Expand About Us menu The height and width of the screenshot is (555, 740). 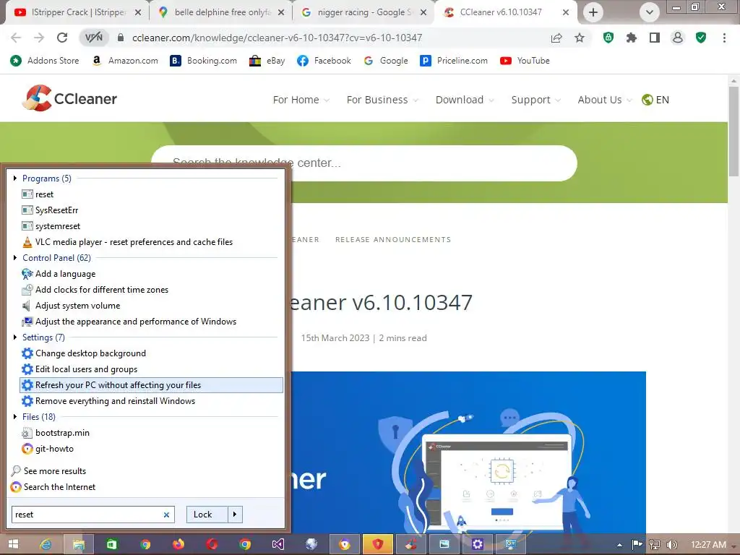(605, 100)
